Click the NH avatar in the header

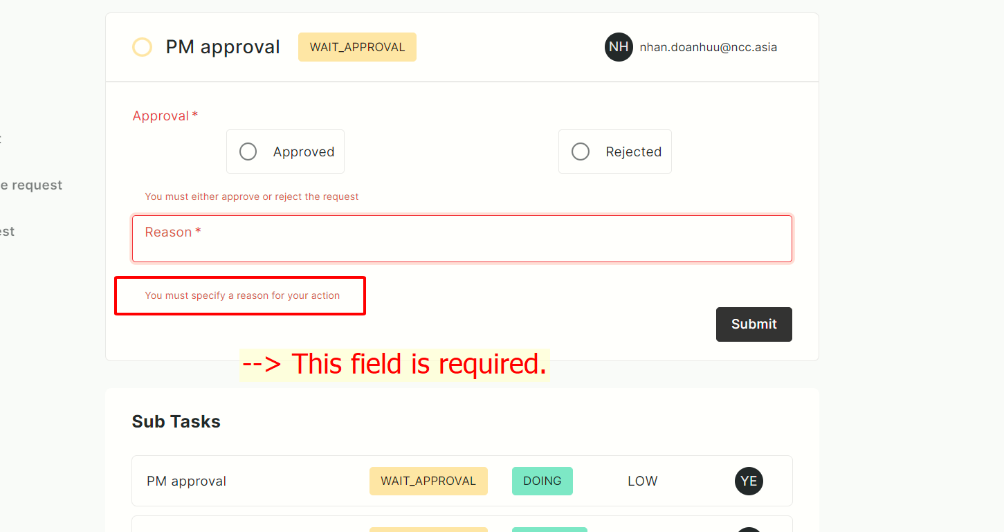619,47
